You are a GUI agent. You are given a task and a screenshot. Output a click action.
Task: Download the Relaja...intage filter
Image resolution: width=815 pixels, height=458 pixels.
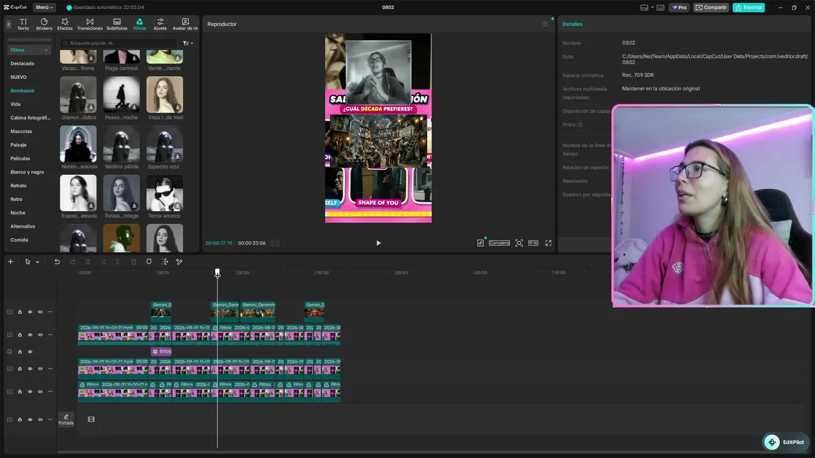134,205
